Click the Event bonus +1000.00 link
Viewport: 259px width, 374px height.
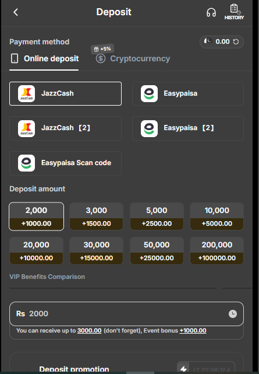click(x=193, y=331)
